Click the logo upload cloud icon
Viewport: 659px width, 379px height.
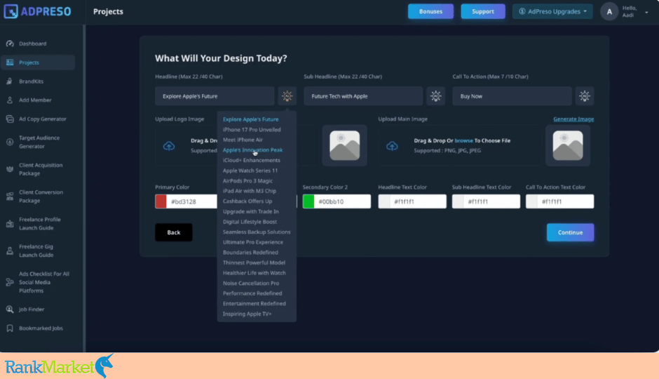(169, 146)
